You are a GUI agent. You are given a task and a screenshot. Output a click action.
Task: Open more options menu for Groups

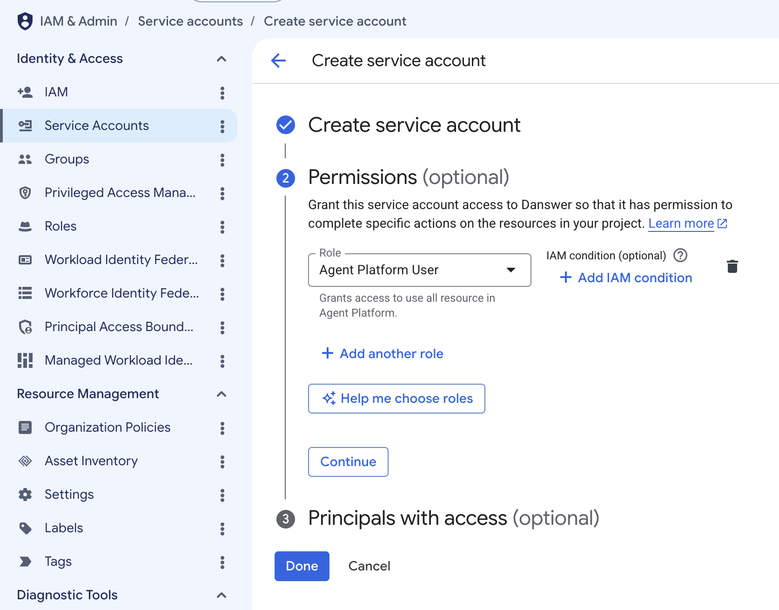pos(222,160)
